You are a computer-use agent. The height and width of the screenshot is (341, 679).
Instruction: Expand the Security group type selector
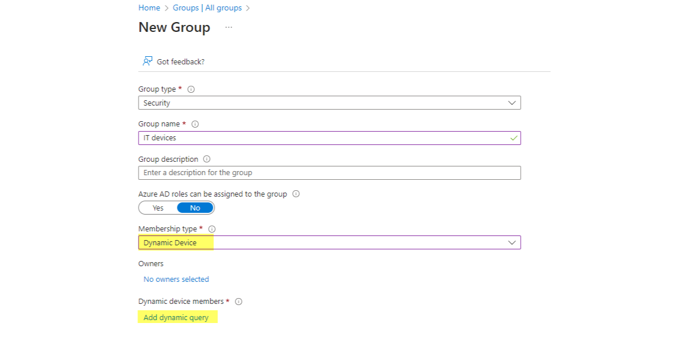pyautogui.click(x=513, y=103)
